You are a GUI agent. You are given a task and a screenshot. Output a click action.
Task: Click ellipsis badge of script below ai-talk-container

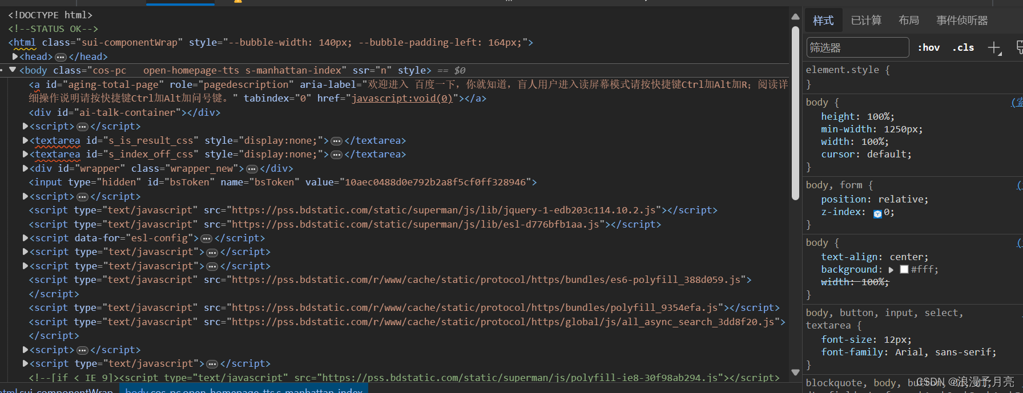[x=82, y=127]
